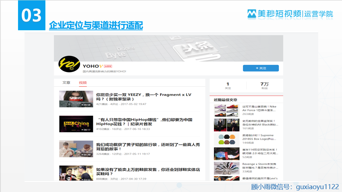Play the 球鞋实体店 video thumbnail
The height and width of the screenshot is (192, 342).
pos(76,173)
